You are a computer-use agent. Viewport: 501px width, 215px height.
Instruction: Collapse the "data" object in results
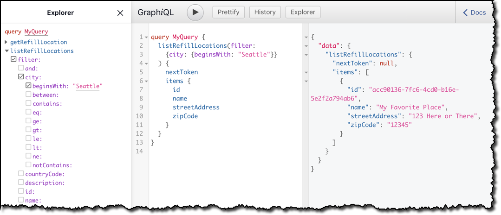[x=306, y=46]
